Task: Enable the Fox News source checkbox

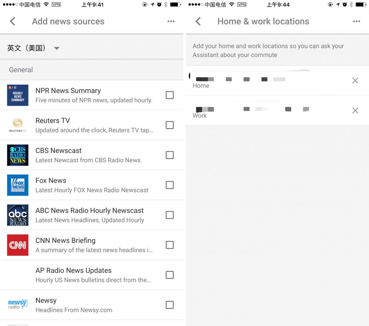Action: coord(169,185)
